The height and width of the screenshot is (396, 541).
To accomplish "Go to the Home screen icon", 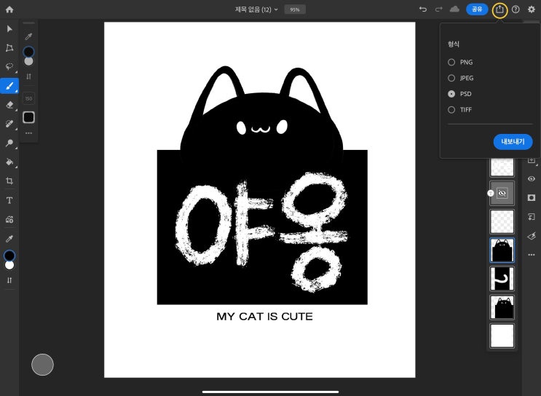I will point(9,9).
